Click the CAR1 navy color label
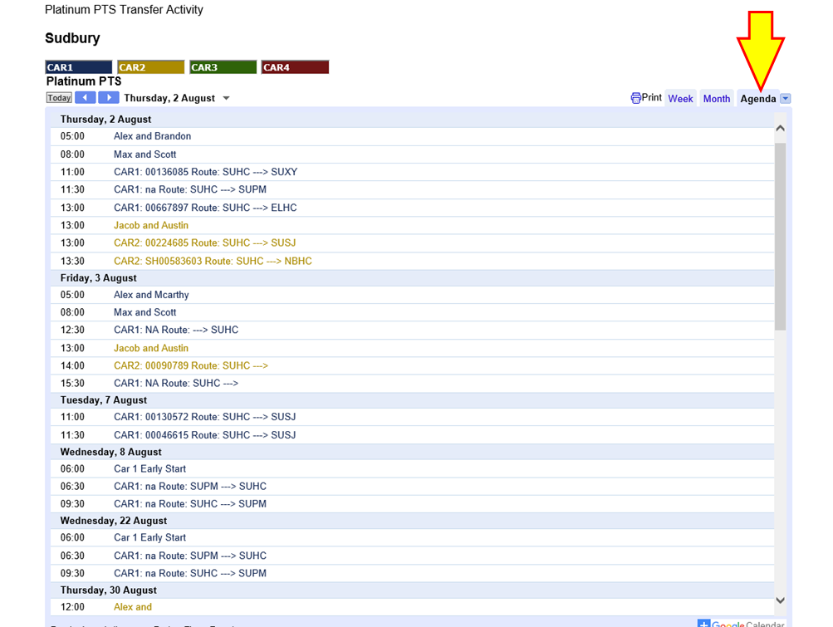 pos(78,67)
